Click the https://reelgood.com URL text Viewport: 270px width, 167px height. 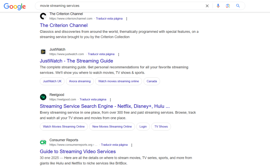point(63,100)
